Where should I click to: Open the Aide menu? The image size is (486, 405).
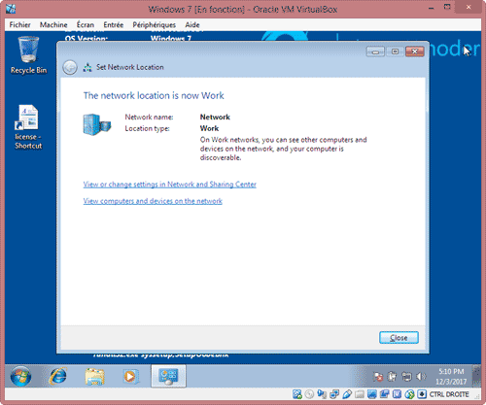192,25
